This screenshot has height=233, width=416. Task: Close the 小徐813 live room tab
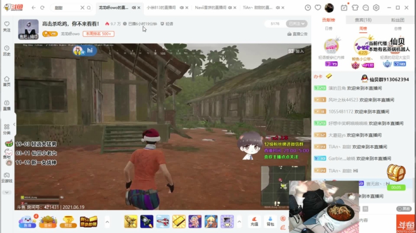click(x=187, y=7)
